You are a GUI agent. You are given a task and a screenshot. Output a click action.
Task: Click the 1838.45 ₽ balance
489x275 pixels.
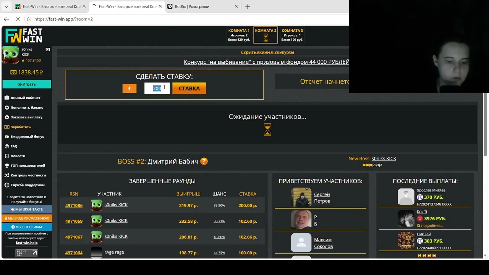[27, 72]
